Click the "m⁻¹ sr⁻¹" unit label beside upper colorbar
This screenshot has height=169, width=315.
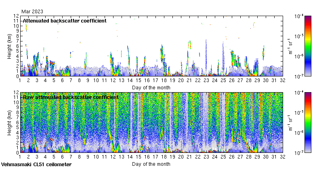(x=290, y=46)
